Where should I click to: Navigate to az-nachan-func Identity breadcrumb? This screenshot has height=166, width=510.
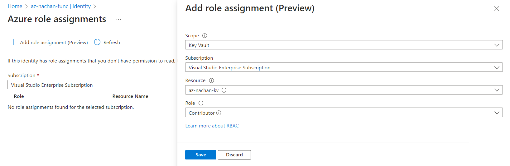(x=60, y=6)
